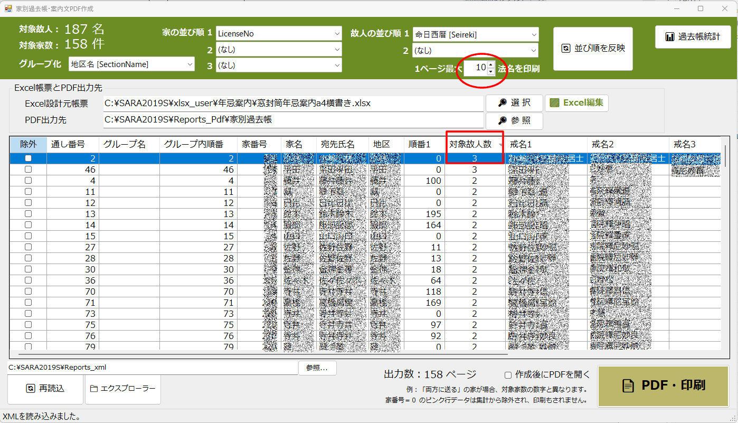Screen dimensions: 738x423
Task: Tick the 除外 checkbox for row 通し番号 12
Action: pyautogui.click(x=28, y=203)
